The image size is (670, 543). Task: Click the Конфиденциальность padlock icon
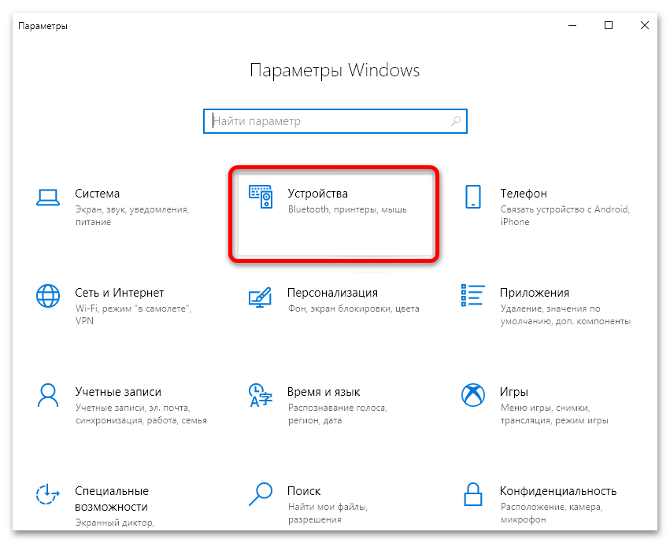tap(473, 494)
